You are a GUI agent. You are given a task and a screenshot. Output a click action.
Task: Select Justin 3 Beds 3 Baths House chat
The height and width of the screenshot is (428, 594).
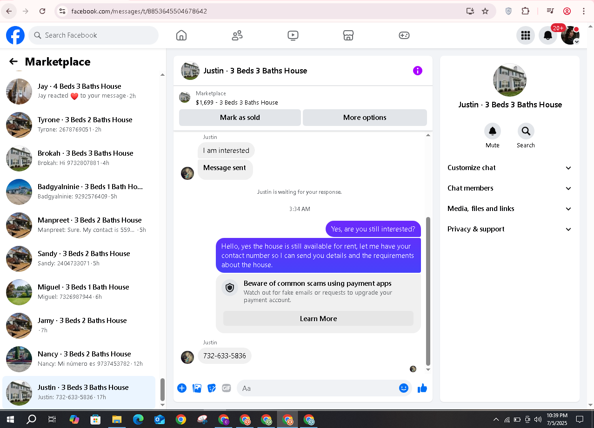(x=79, y=392)
